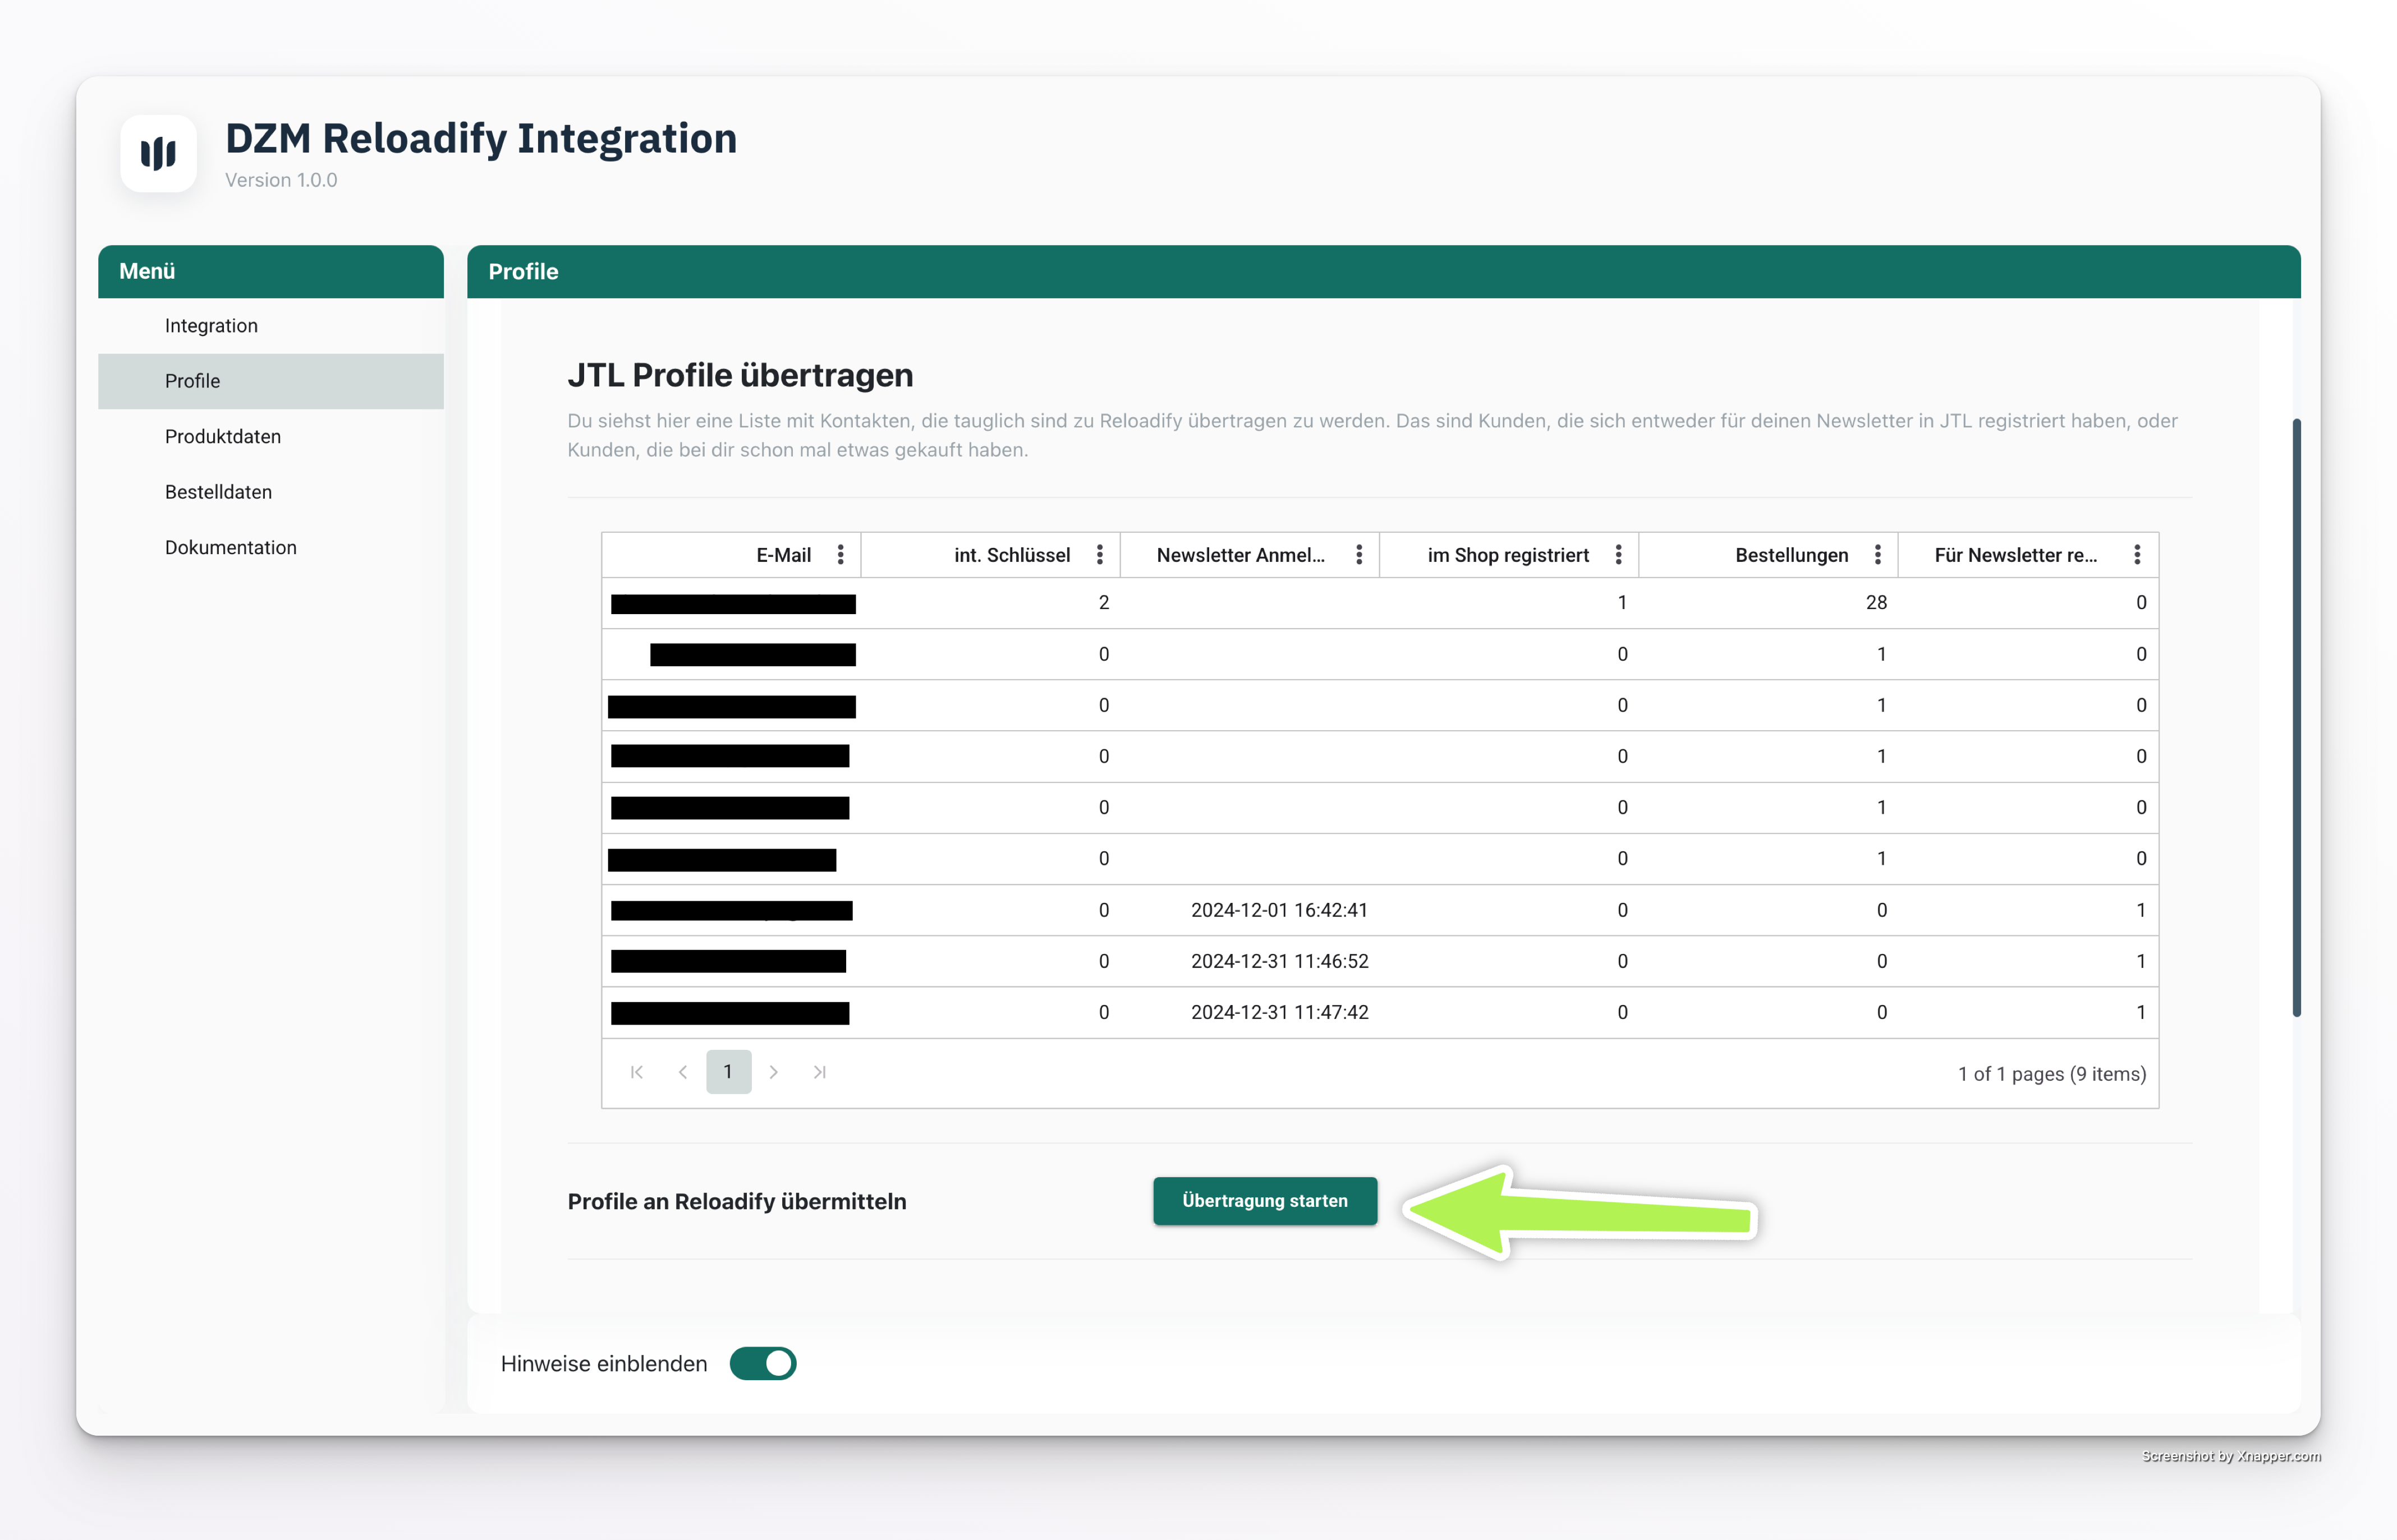
Task: Open int. Schlüssel column three-dot menu
Action: click(x=1099, y=555)
